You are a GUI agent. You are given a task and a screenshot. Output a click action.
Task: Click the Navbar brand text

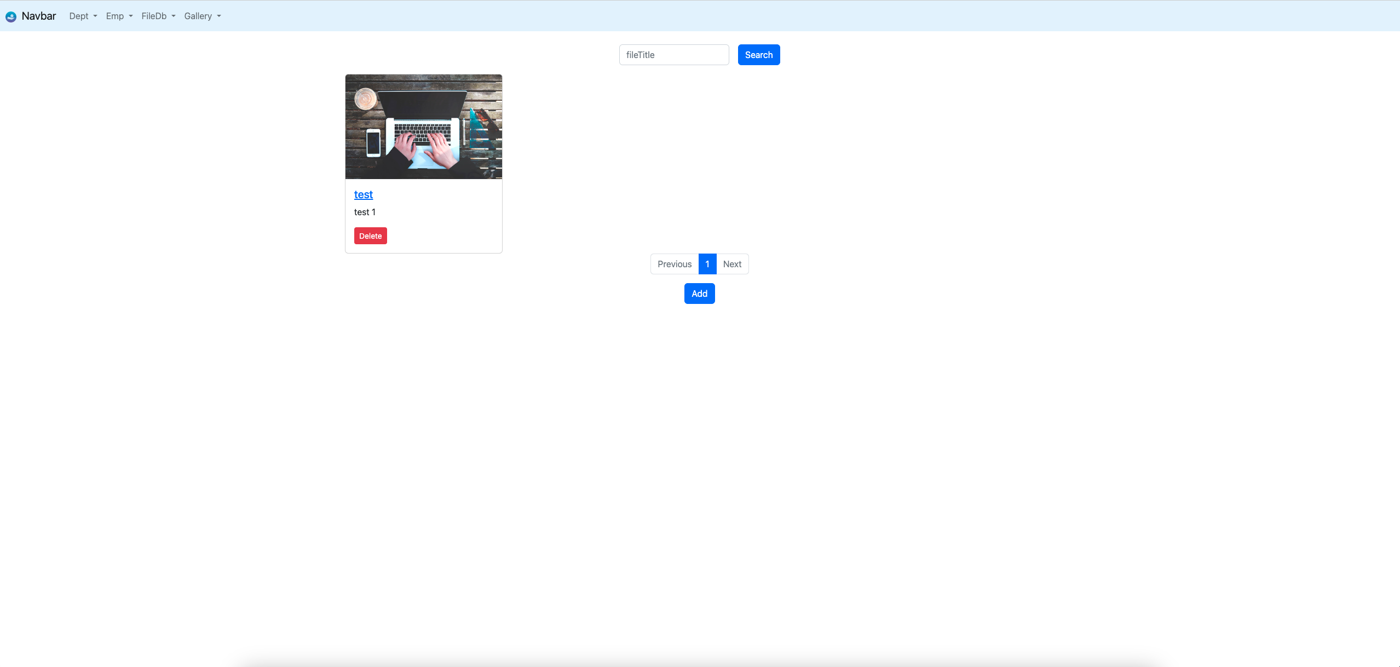tap(39, 16)
